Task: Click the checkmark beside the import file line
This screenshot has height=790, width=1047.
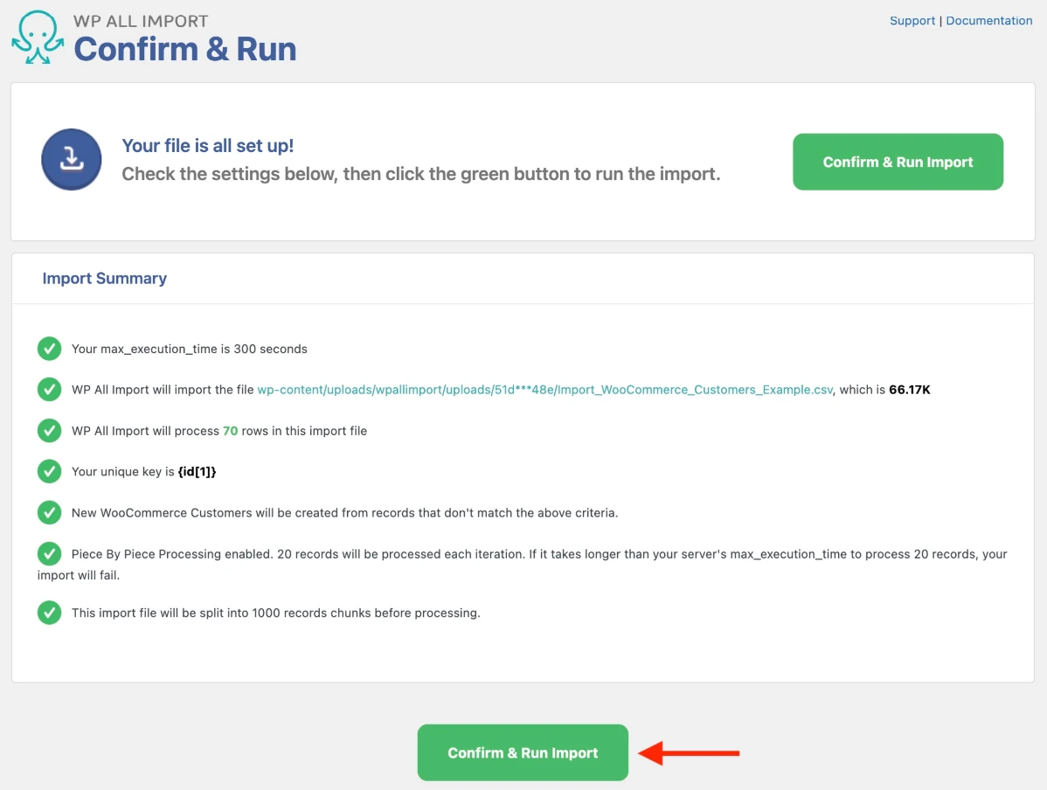Action: point(50,390)
